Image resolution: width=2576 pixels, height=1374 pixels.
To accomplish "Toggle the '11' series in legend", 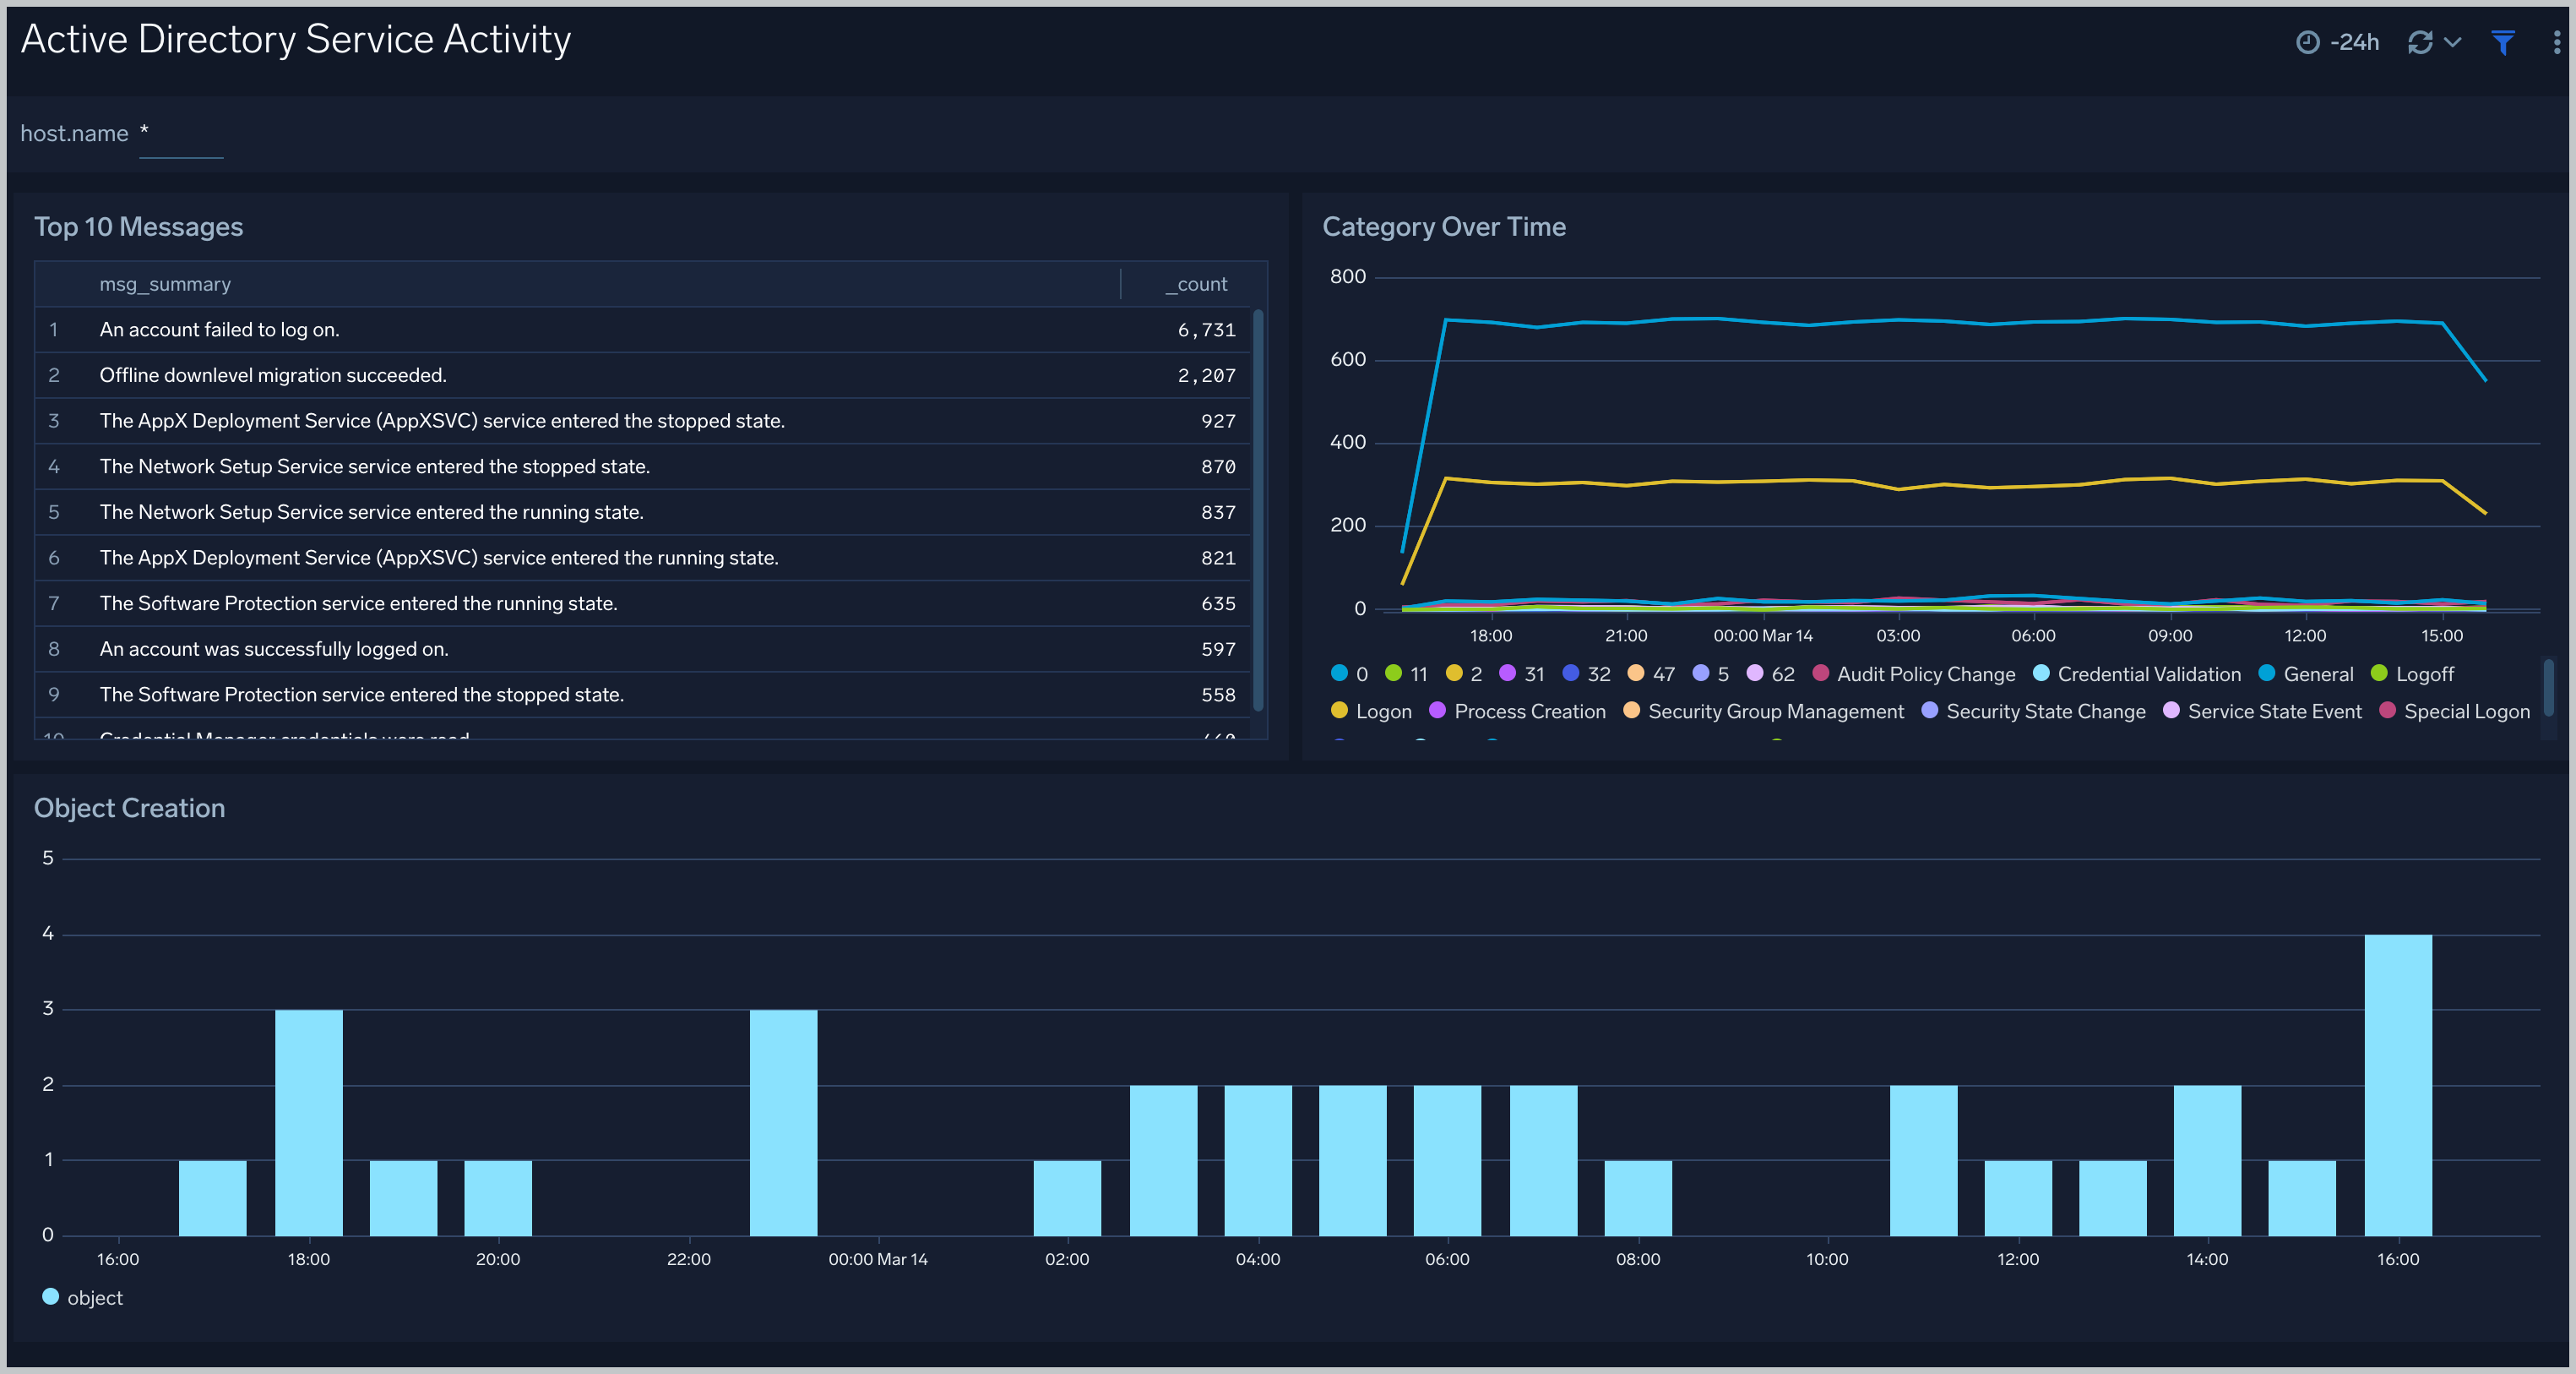I will [x=1406, y=673].
